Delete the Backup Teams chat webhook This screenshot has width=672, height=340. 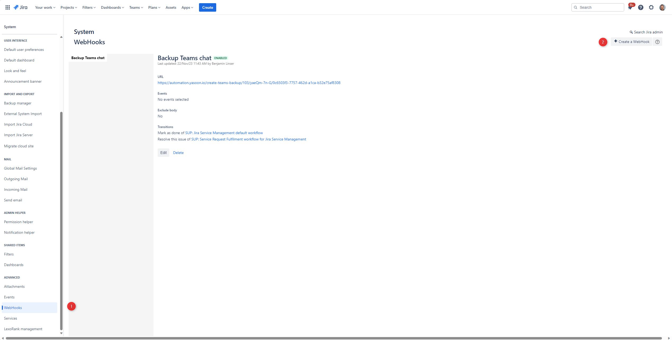[x=178, y=153]
